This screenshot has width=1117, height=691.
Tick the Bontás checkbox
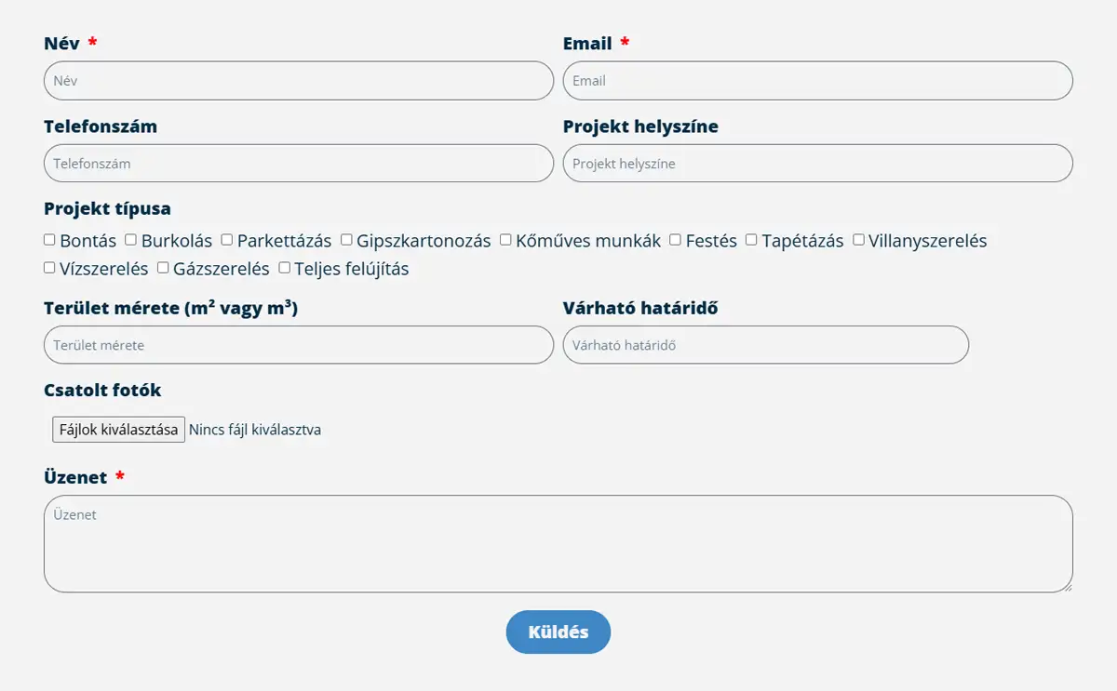49,240
